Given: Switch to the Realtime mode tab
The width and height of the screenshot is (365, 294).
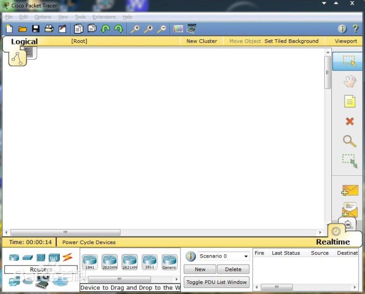Looking at the screenshot, I should 333,242.
